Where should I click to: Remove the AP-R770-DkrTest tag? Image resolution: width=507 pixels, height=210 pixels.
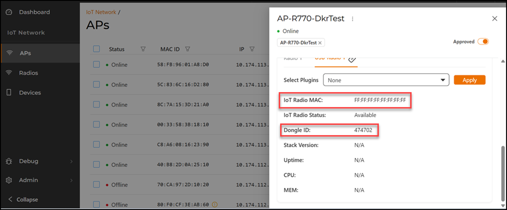tap(320, 43)
